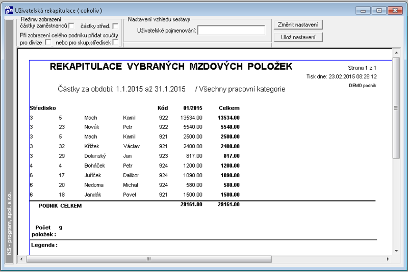408x272 pixels.
Task: Minimize the Uživatelská rekapitulace window
Action: coord(363,10)
